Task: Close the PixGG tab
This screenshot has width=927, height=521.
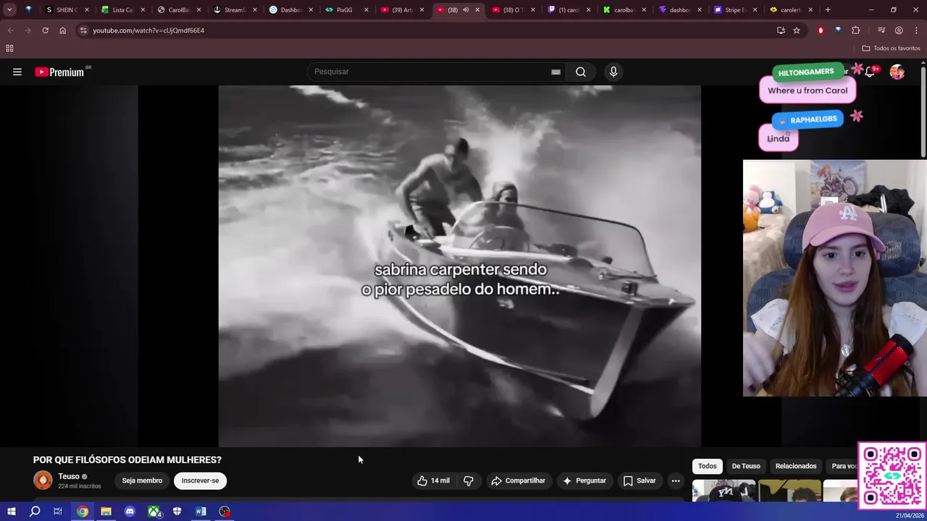Action: pos(366,10)
